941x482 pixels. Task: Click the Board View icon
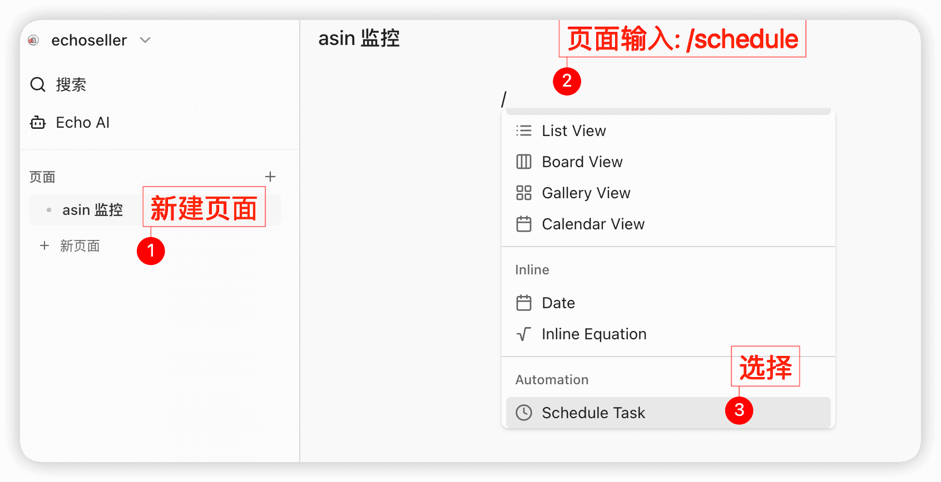pos(523,162)
